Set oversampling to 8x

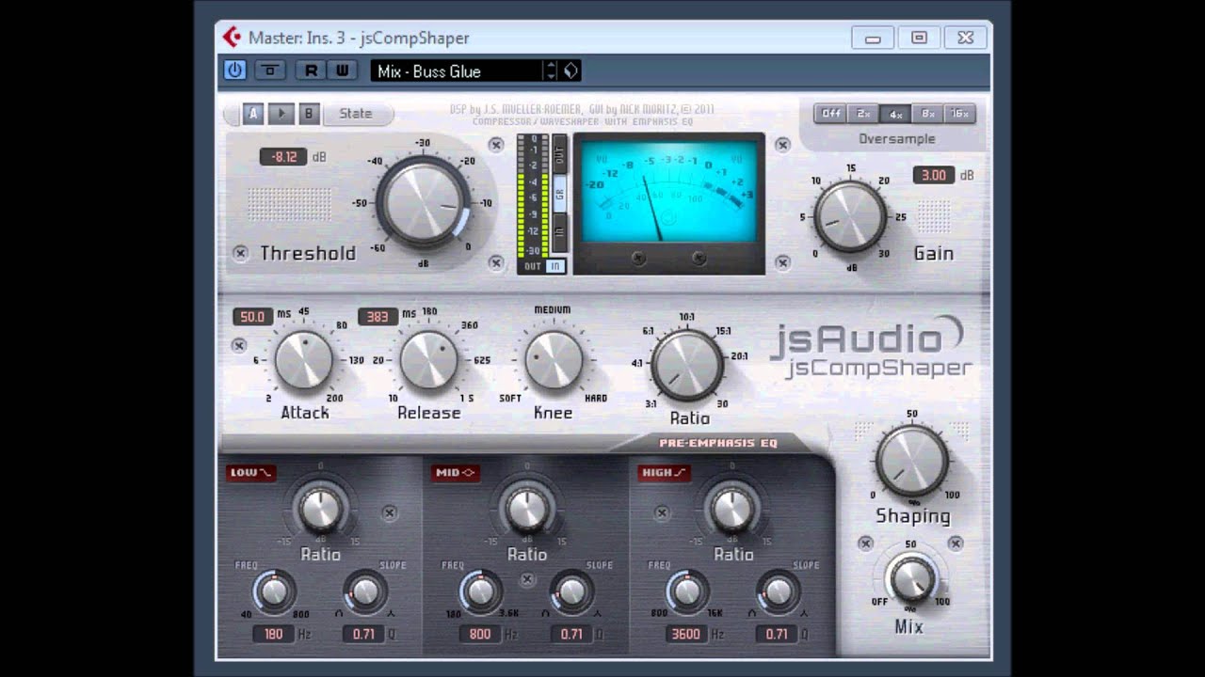click(x=927, y=114)
